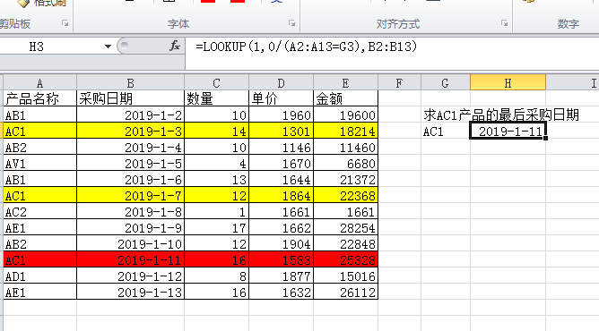Select yellow cell with date 2019-1-7

(x=130, y=195)
